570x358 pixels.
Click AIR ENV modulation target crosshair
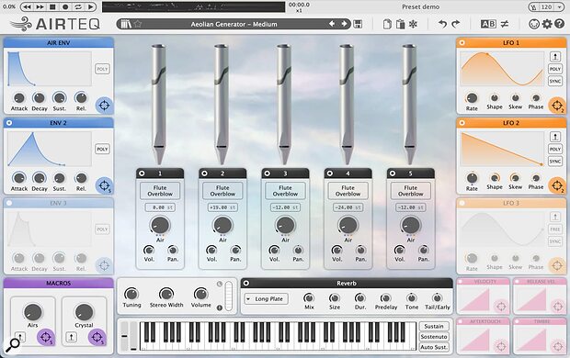[x=104, y=106]
